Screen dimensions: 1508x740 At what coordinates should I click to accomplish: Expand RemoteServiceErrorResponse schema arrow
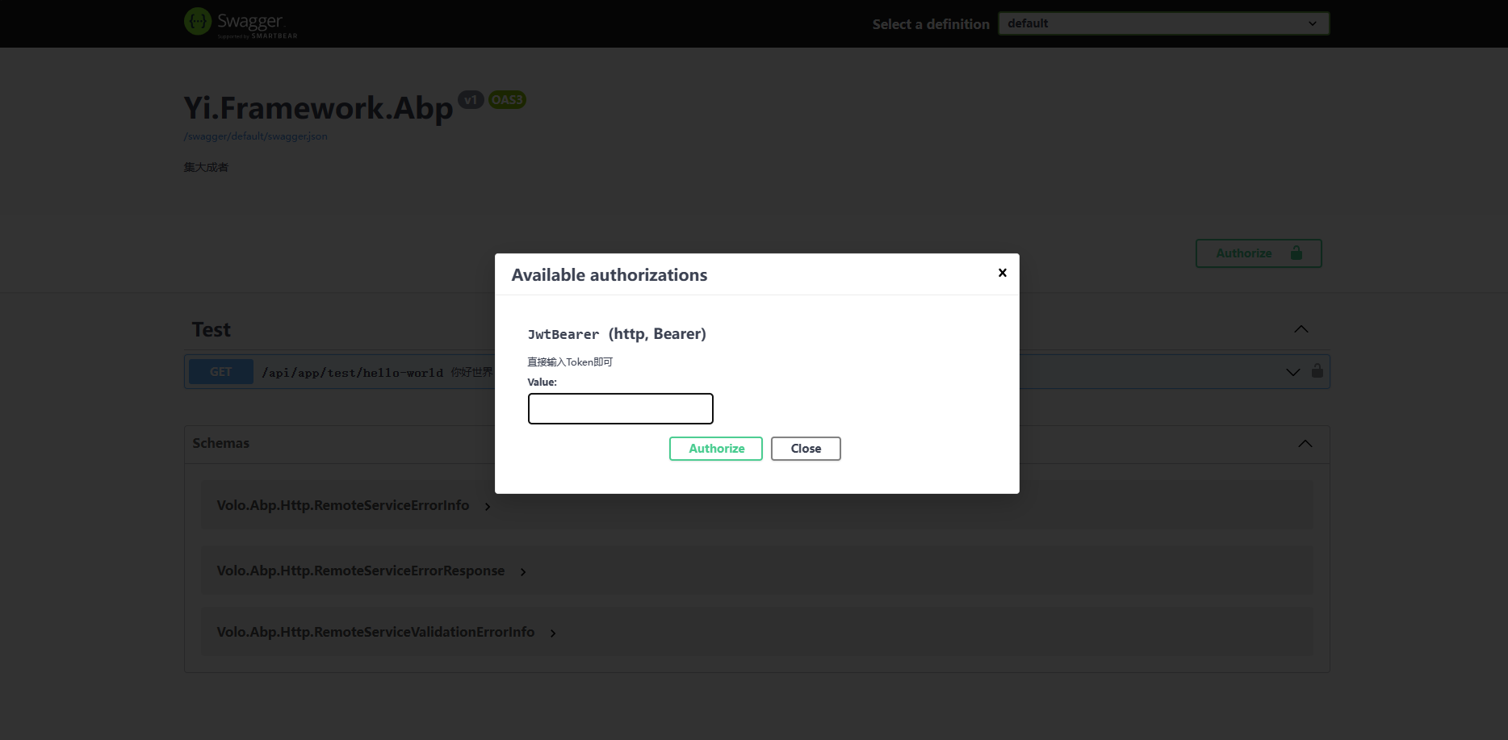pos(523,572)
